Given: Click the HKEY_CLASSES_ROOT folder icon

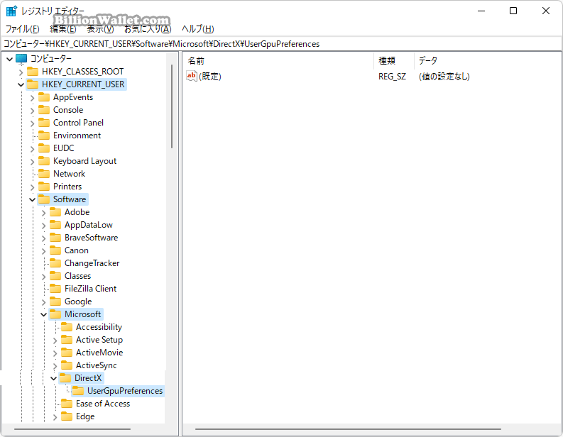Looking at the screenshot, I should pos(33,71).
